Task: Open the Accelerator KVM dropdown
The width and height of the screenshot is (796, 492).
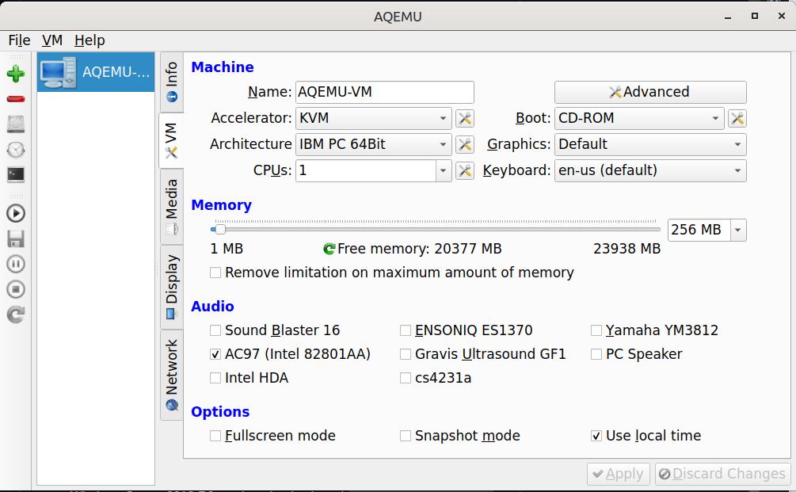Action: (374, 118)
